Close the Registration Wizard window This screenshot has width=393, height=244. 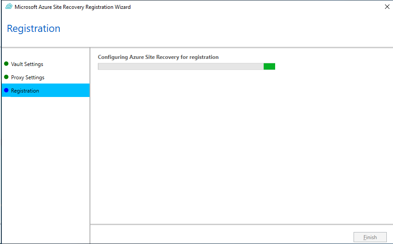(x=387, y=7)
